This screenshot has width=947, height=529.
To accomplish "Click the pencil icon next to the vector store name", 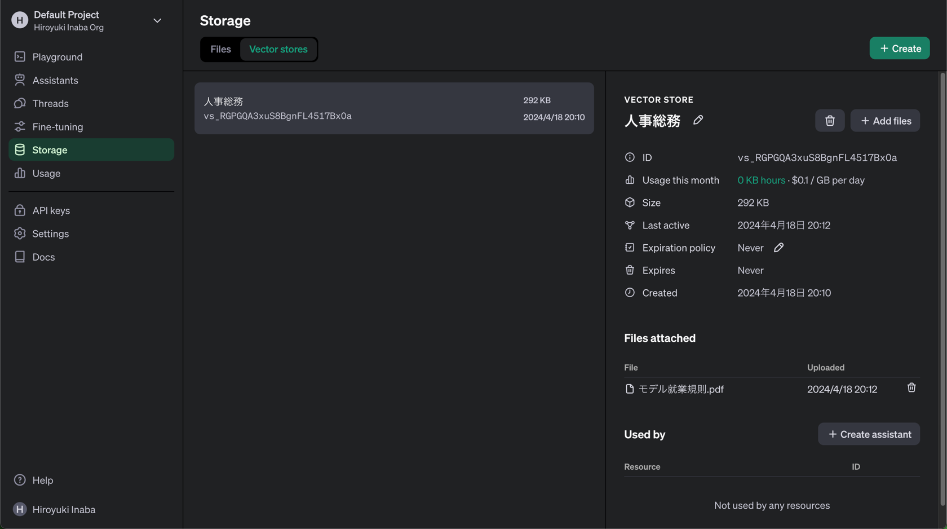I will [698, 120].
